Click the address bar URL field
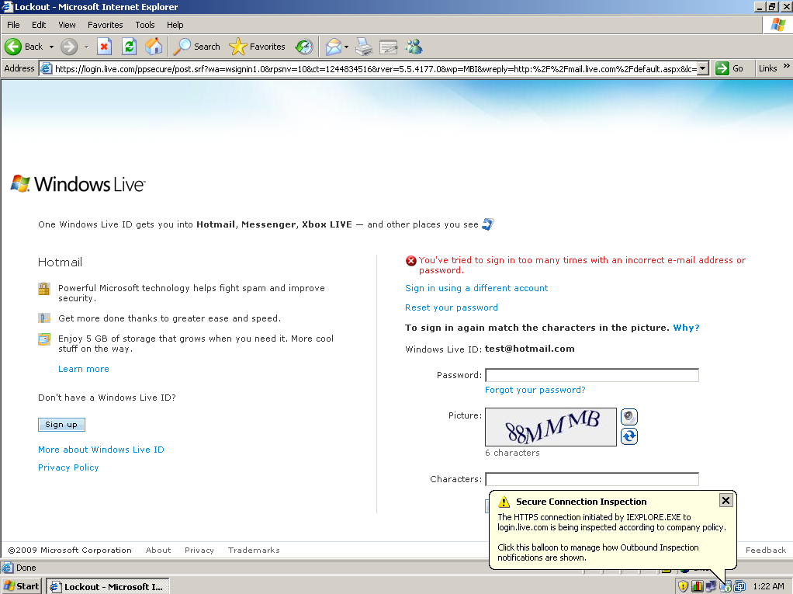Viewport: 793px width, 594px height. coord(376,69)
